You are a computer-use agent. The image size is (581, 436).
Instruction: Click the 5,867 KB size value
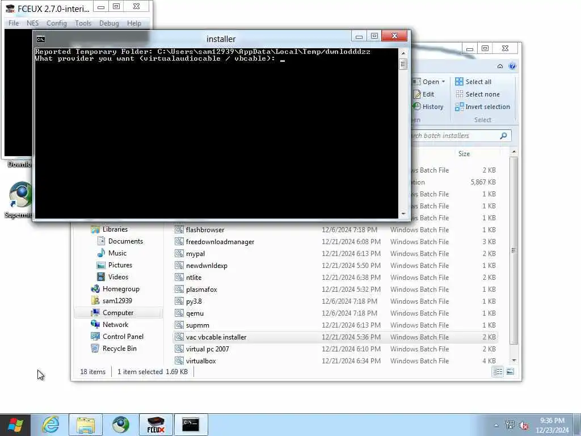483,182
